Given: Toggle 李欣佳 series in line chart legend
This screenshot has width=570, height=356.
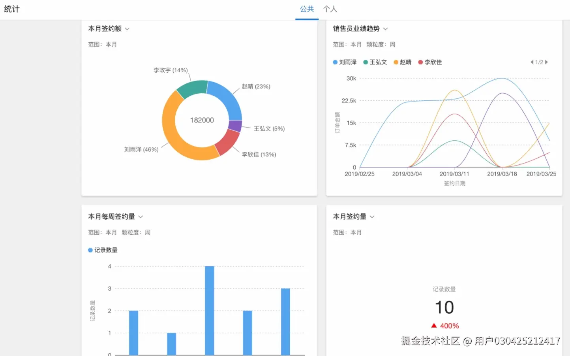Looking at the screenshot, I should pyautogui.click(x=430, y=62).
